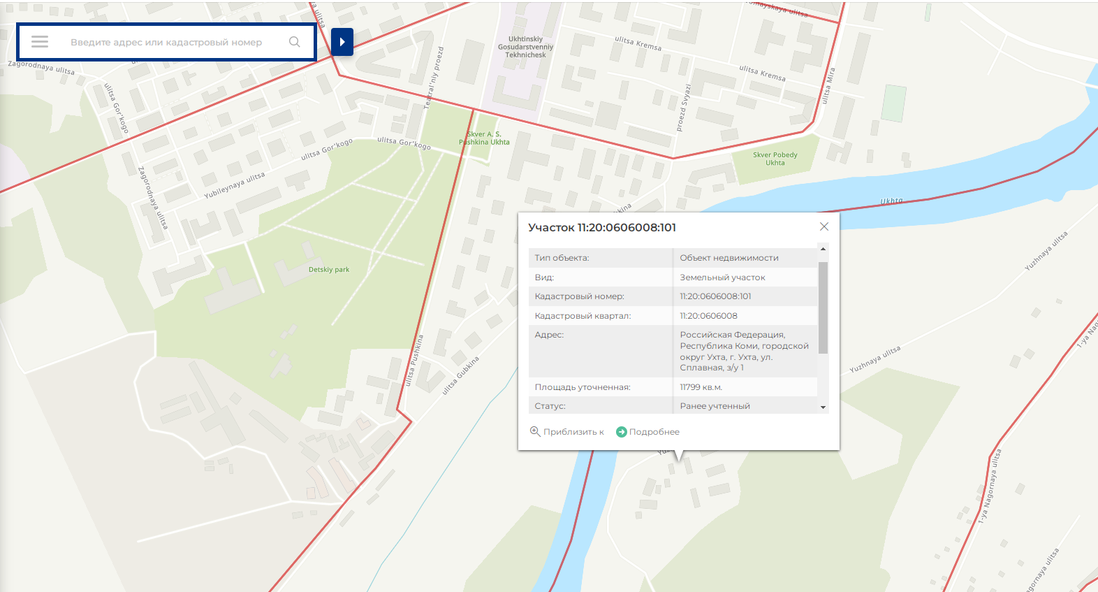Click the popup scrollbar up arrow

(823, 249)
